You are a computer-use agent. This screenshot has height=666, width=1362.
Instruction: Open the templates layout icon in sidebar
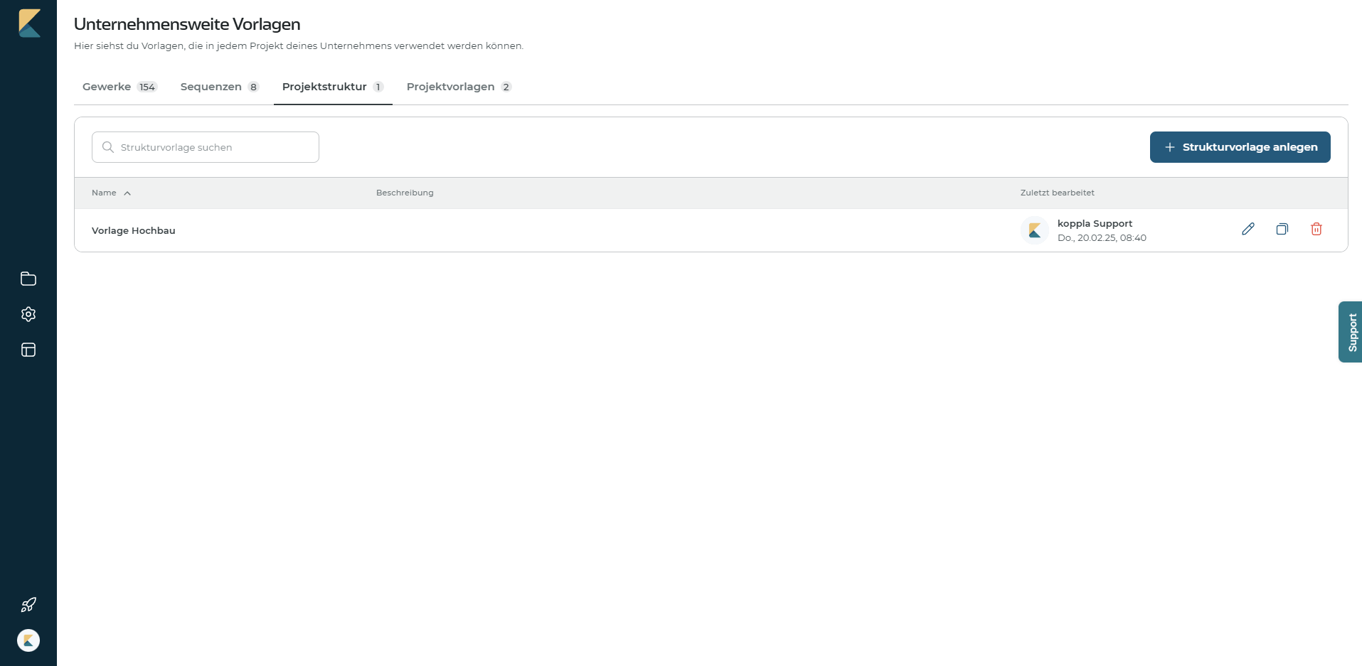(x=28, y=350)
